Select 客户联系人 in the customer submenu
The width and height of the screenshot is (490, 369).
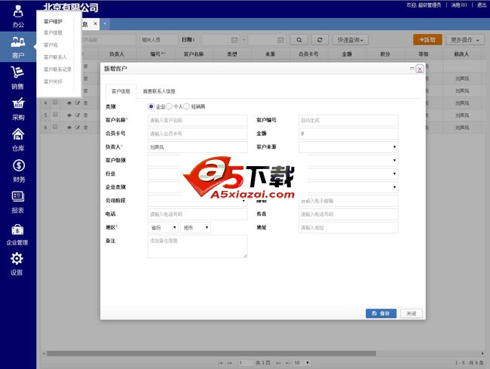point(55,57)
